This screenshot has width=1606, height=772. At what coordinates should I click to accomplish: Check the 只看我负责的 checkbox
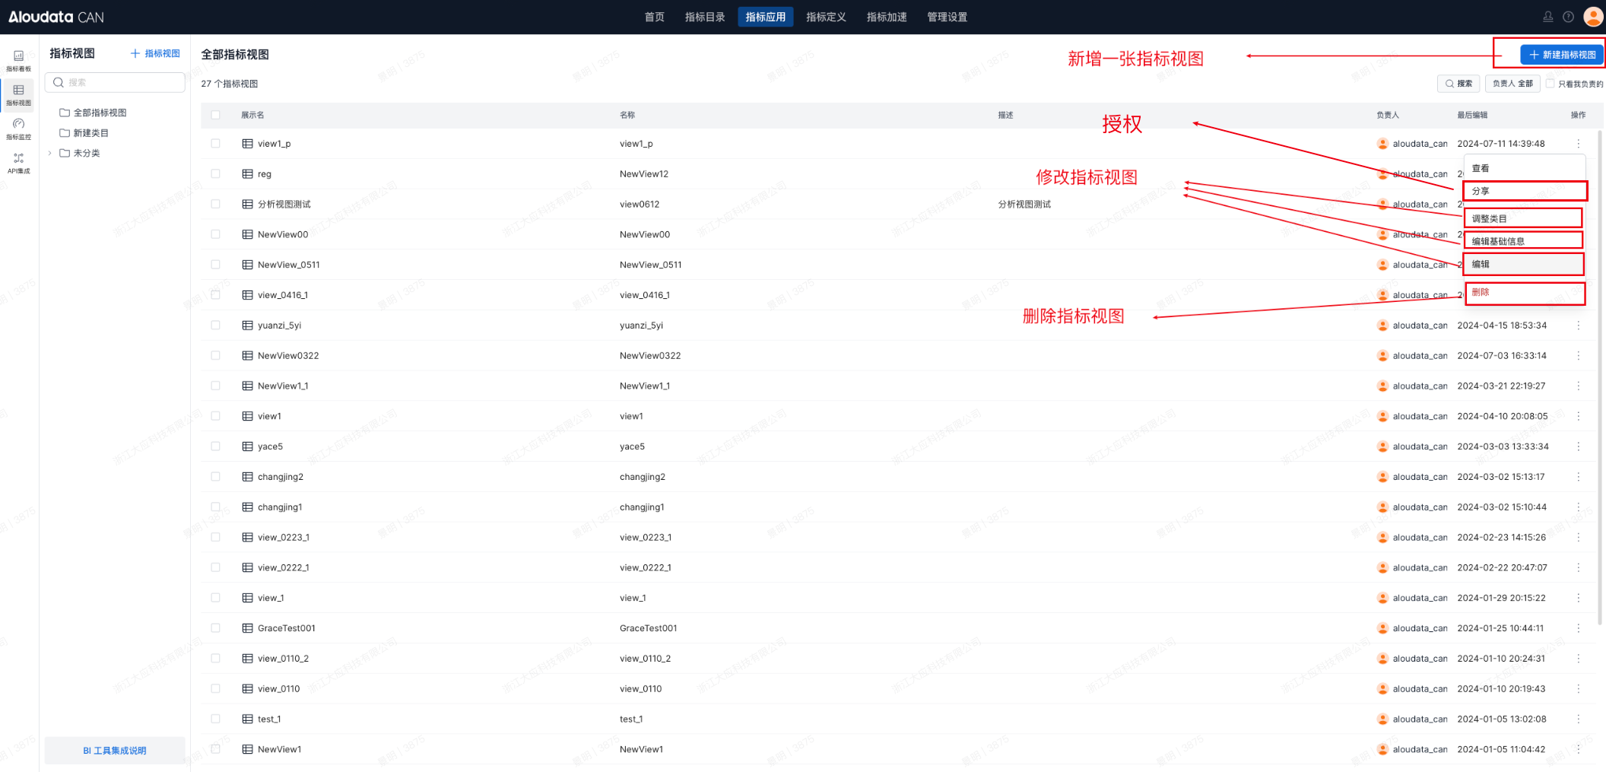[x=1550, y=84]
